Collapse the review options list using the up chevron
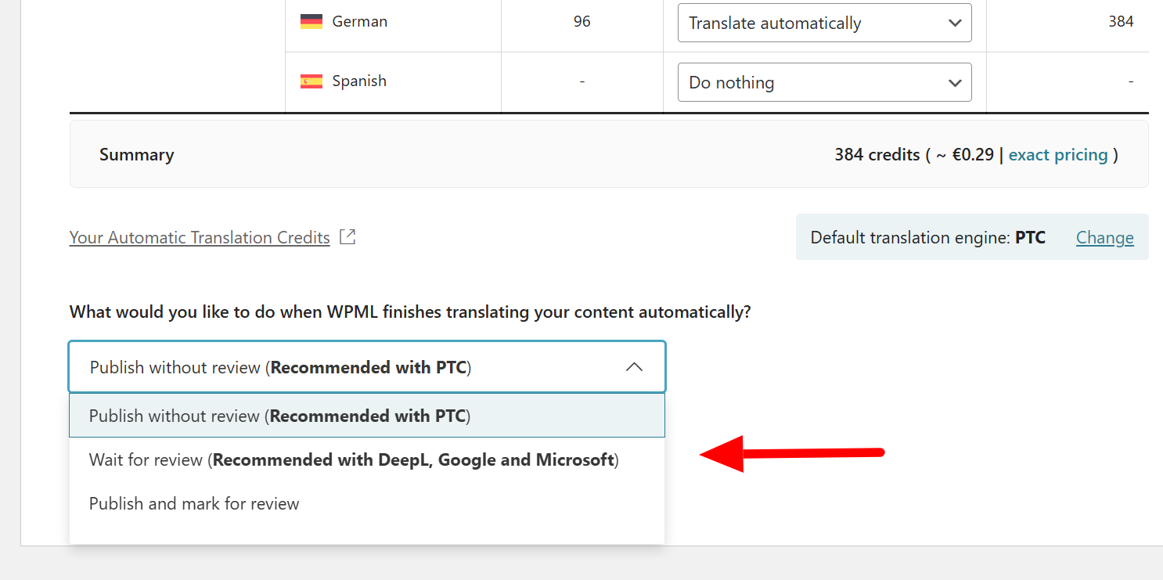This screenshot has width=1163, height=580. (634, 367)
